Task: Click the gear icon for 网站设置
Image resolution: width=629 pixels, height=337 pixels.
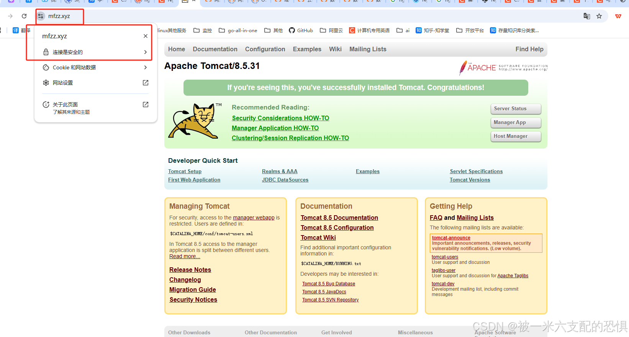Action: pyautogui.click(x=46, y=83)
